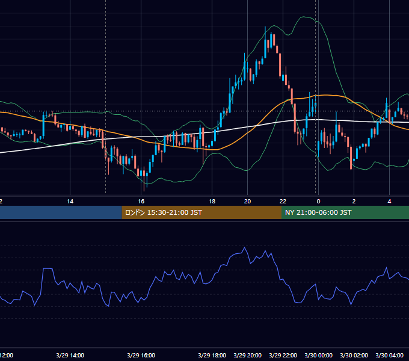
Task: Click the hour label 4 on time axis
Action: [389, 202]
